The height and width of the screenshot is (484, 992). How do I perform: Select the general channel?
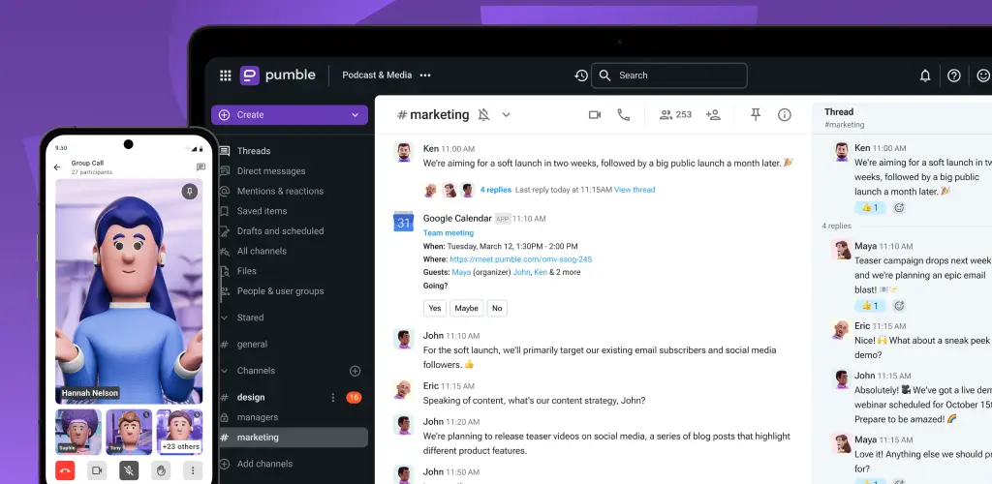[x=252, y=345]
